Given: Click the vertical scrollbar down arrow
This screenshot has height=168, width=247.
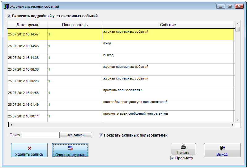Looking at the screenshot, I should tap(238, 120).
